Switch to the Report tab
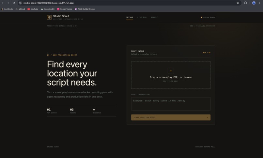The height and width of the screenshot is (158, 263). [154, 17]
